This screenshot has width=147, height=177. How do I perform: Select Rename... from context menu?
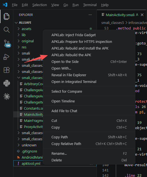coord(89,154)
